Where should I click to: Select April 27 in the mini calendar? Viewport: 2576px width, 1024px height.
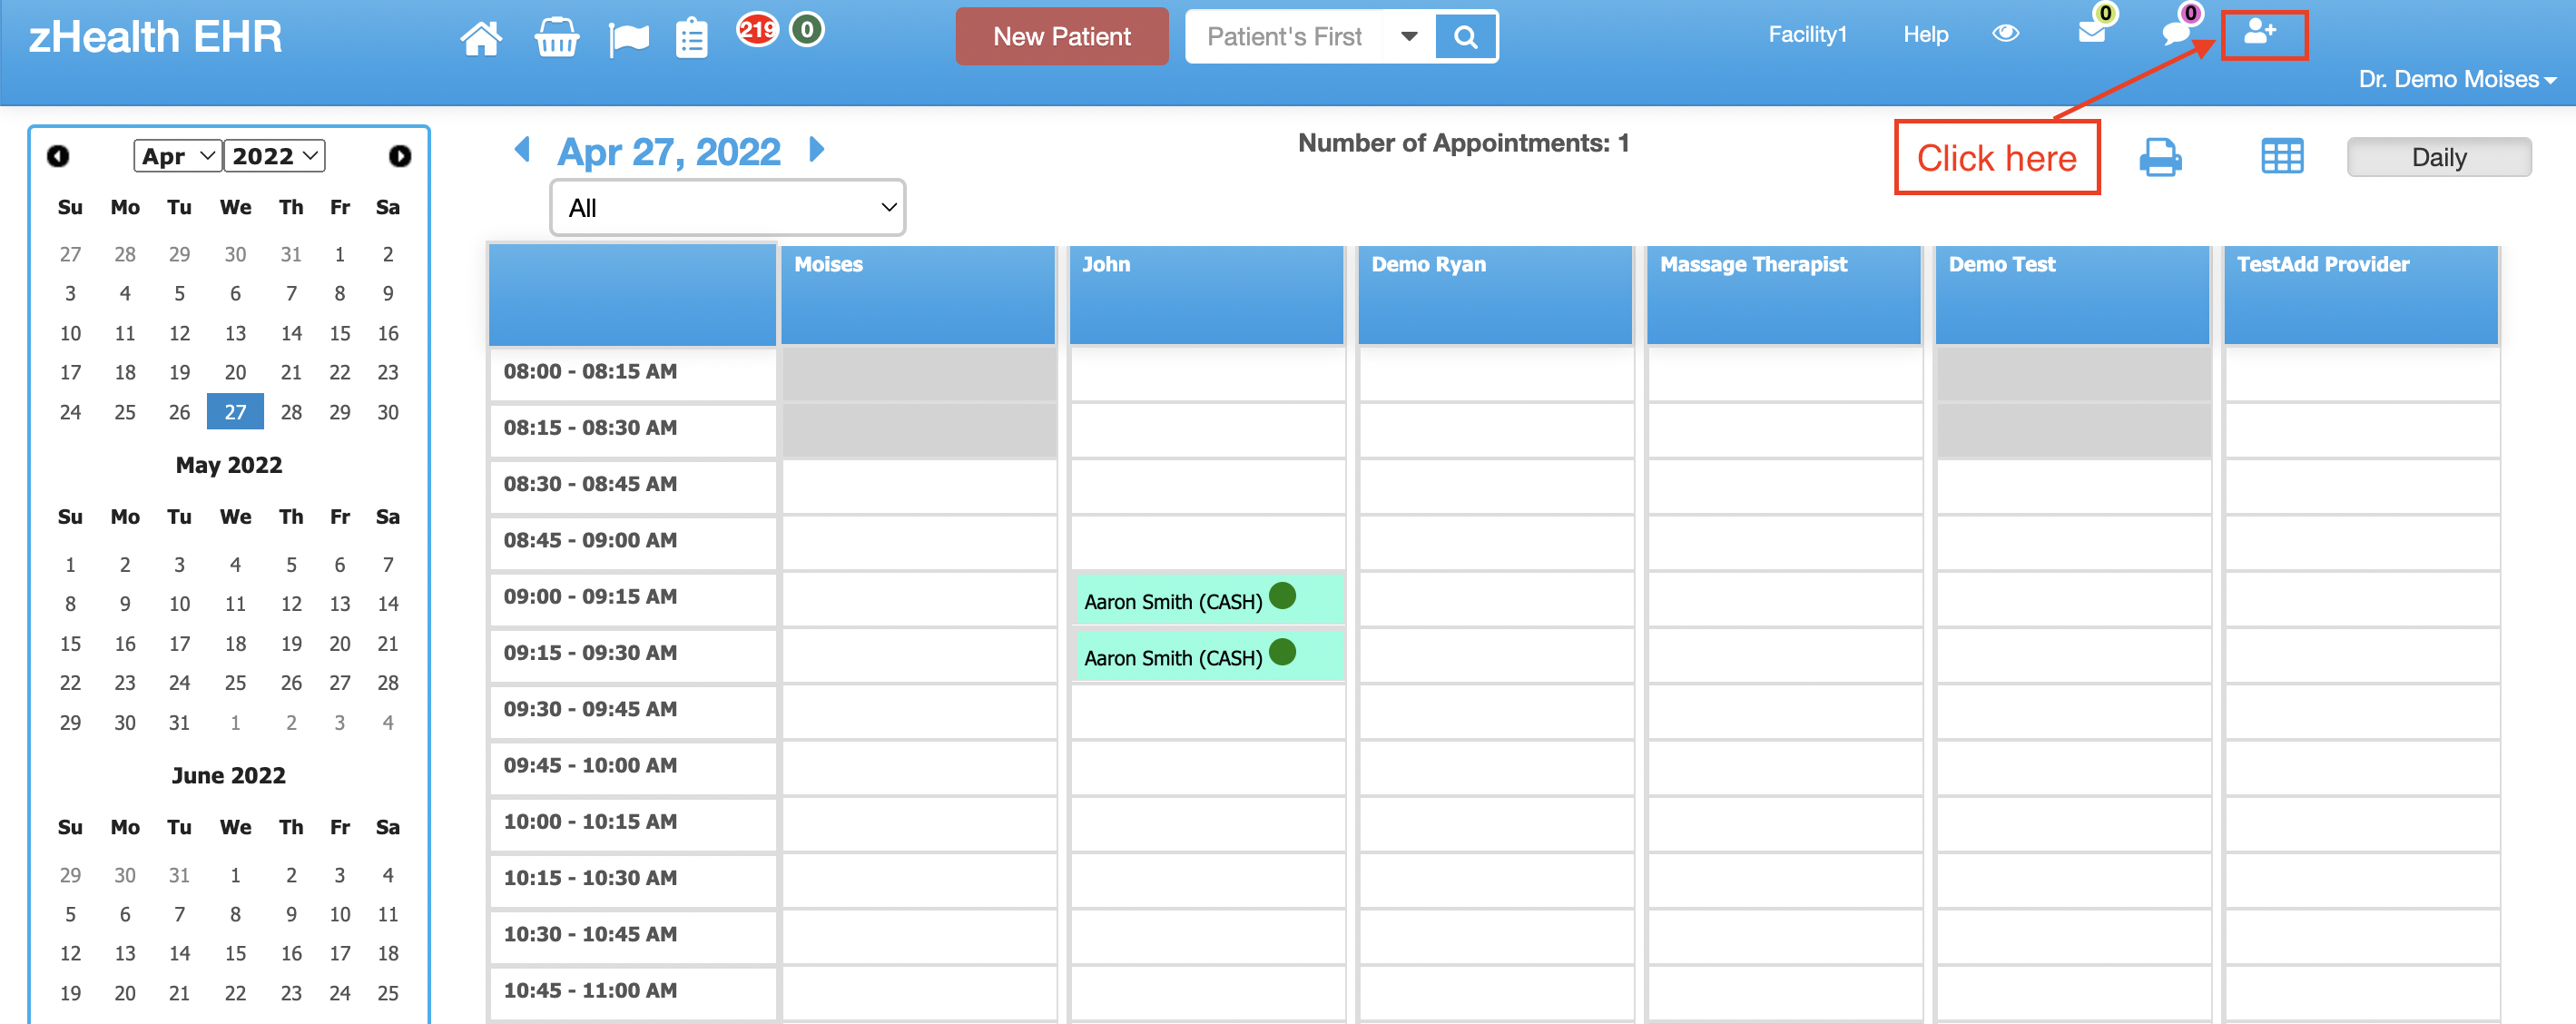tap(235, 412)
